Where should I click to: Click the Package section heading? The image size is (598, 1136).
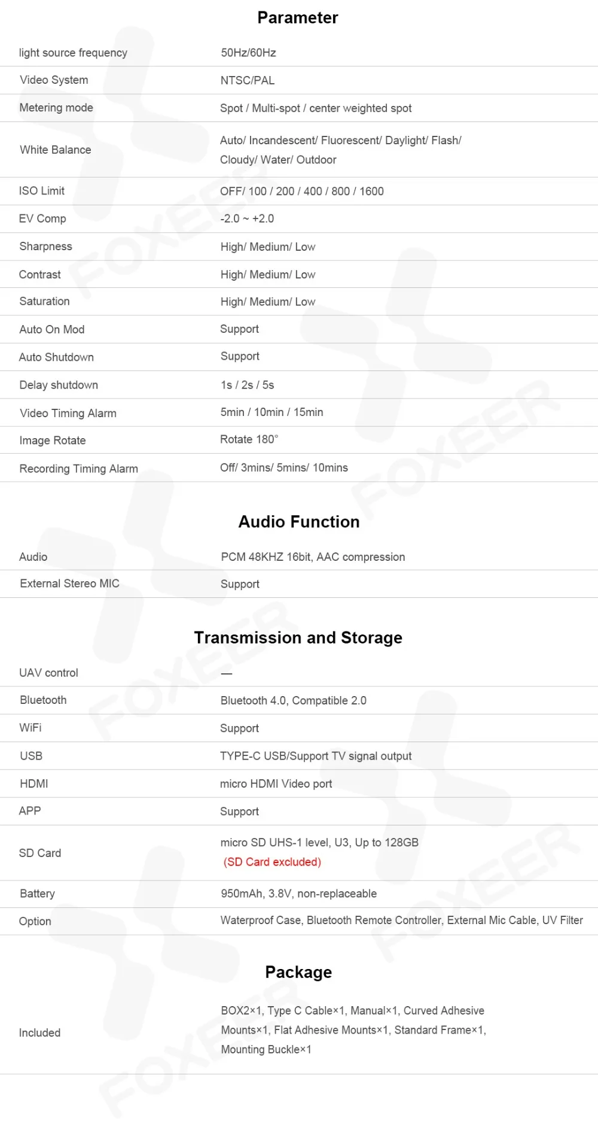tap(298, 972)
